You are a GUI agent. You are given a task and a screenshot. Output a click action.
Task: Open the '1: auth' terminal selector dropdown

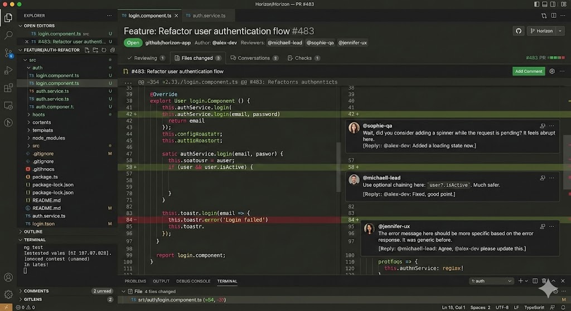[x=491, y=281]
